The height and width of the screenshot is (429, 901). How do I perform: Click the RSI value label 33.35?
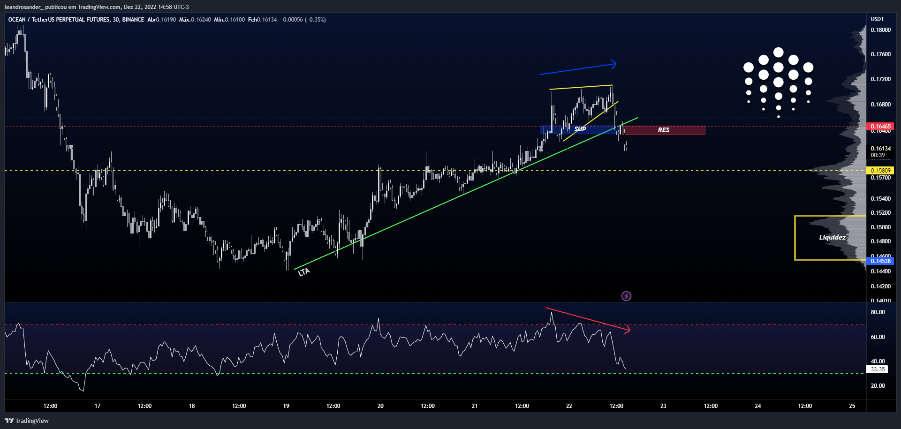878,369
